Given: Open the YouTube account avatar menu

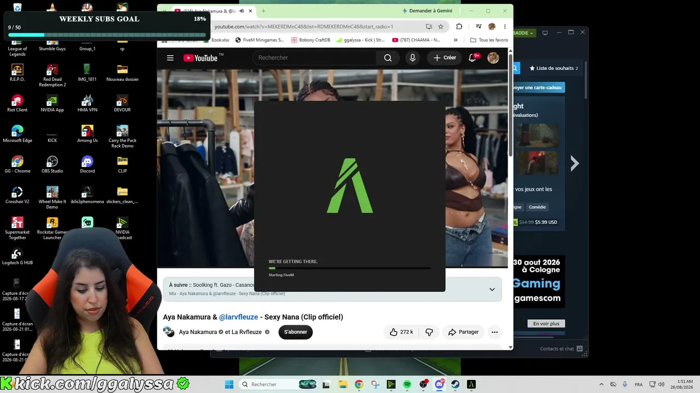Looking at the screenshot, I should coord(493,58).
